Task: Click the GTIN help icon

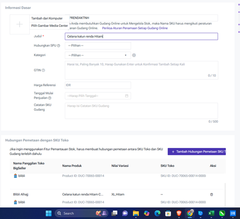Action: (x=43, y=70)
